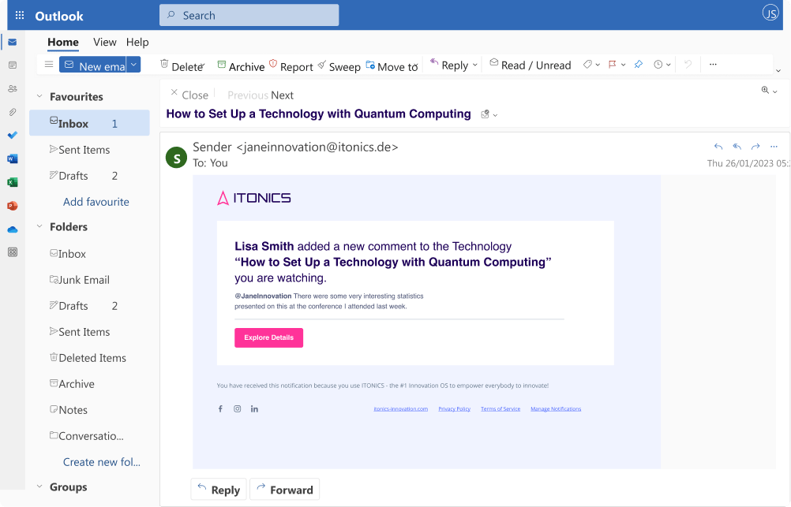Image resolution: width=791 pixels, height=507 pixels.
Task: Switch to the Home tab
Action: click(x=63, y=42)
